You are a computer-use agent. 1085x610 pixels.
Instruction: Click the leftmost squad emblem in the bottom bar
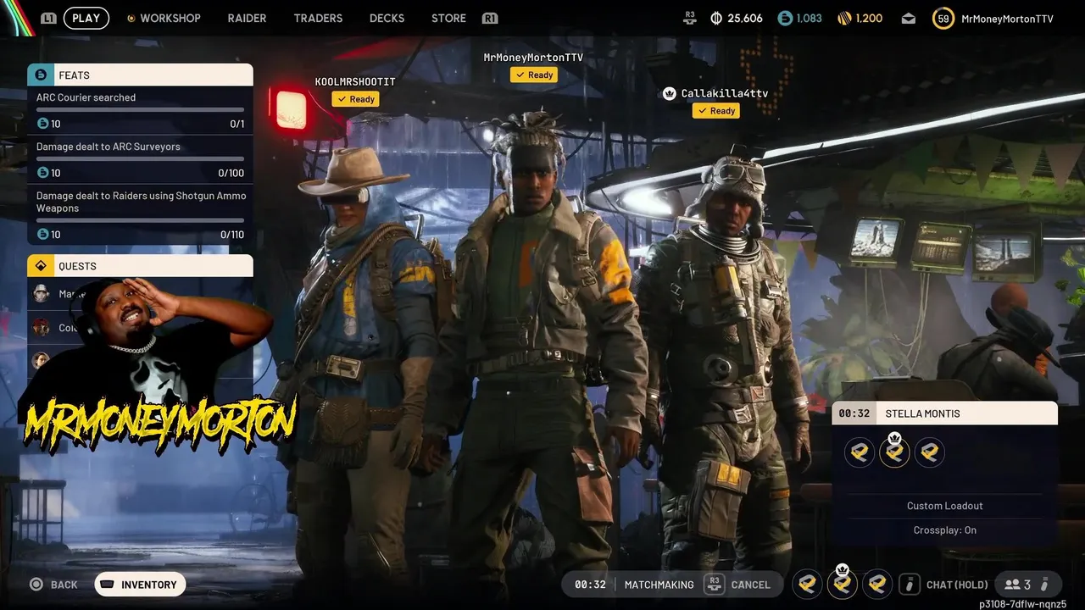[x=807, y=584]
